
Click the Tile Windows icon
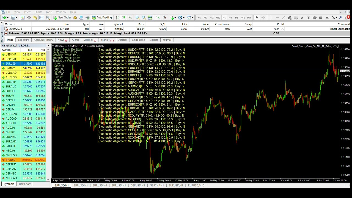coord(150,18)
